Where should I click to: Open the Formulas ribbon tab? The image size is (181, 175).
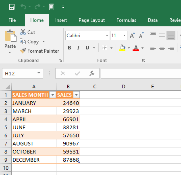pos(126,20)
